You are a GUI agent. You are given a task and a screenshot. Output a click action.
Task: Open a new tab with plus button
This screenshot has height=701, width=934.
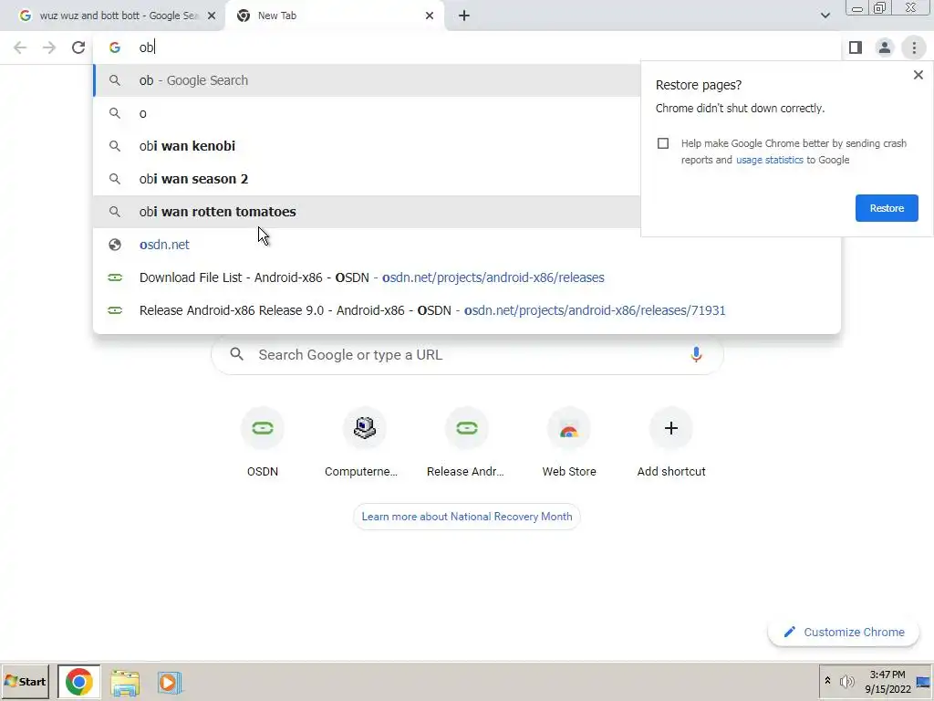(464, 16)
